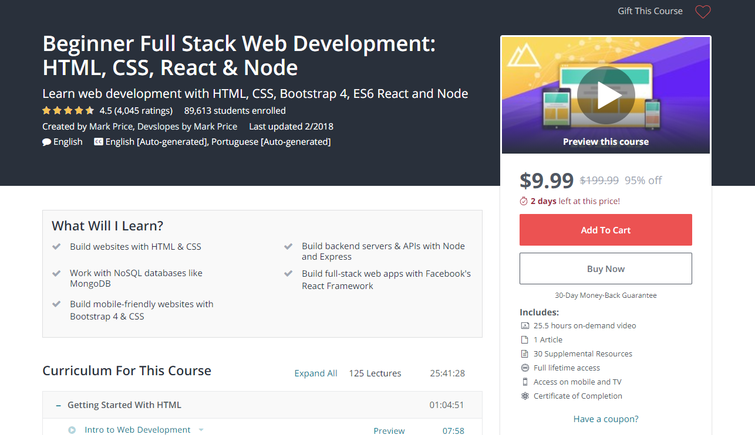This screenshot has height=435, width=755.
Task: Click the supplemental resources file icon
Action: pyautogui.click(x=525, y=354)
